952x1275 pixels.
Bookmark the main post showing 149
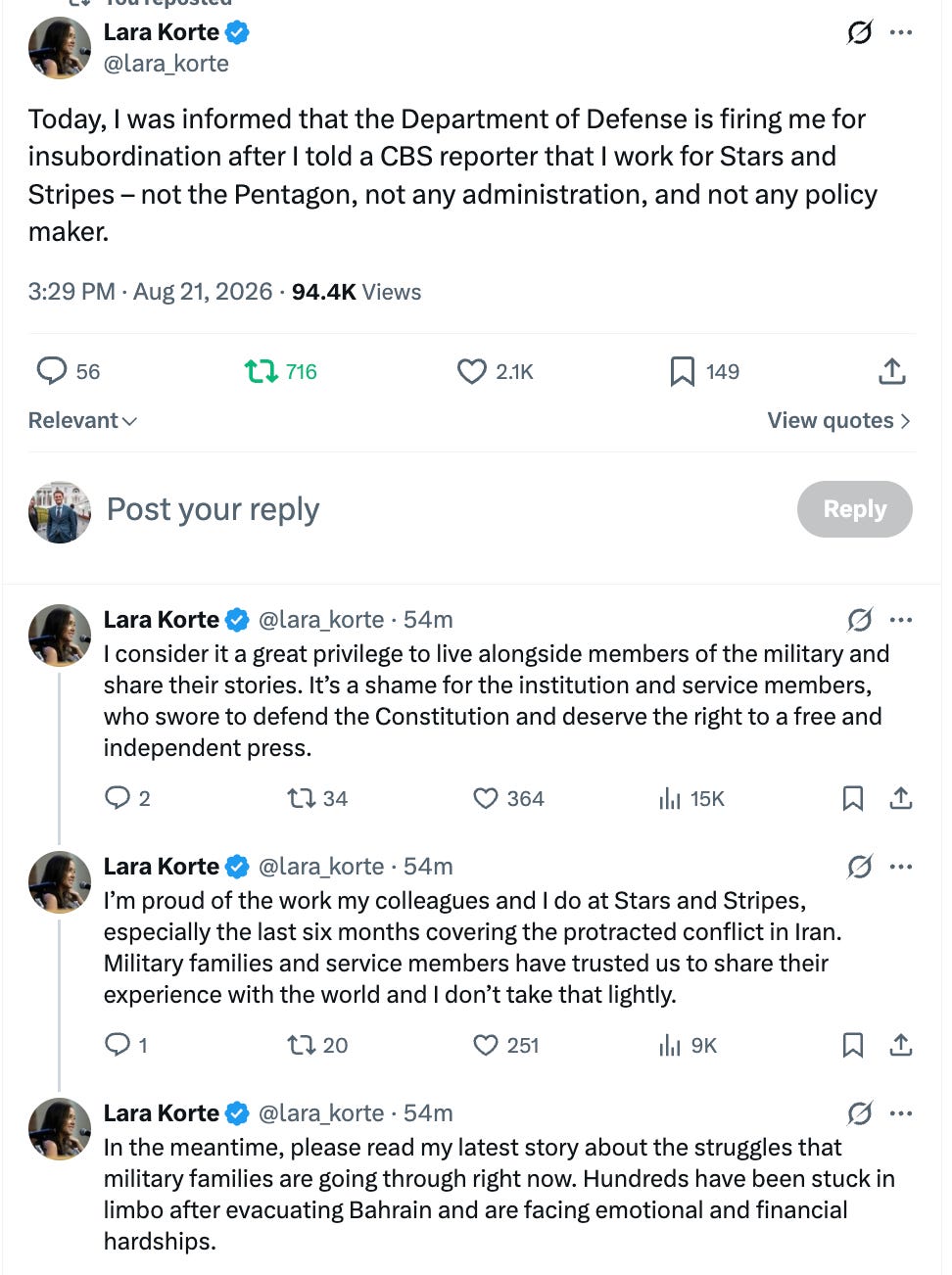coord(704,371)
